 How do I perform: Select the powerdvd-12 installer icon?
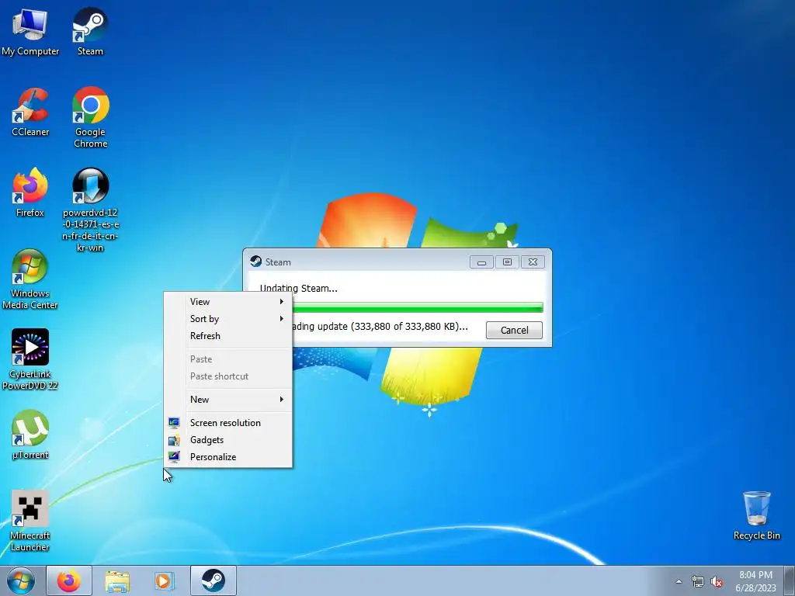point(90,210)
